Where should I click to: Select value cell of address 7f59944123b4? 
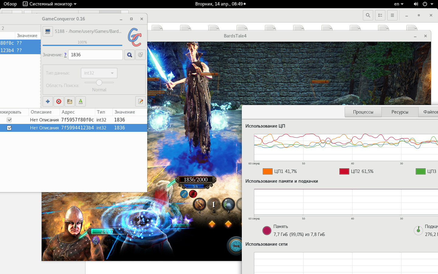130,128
